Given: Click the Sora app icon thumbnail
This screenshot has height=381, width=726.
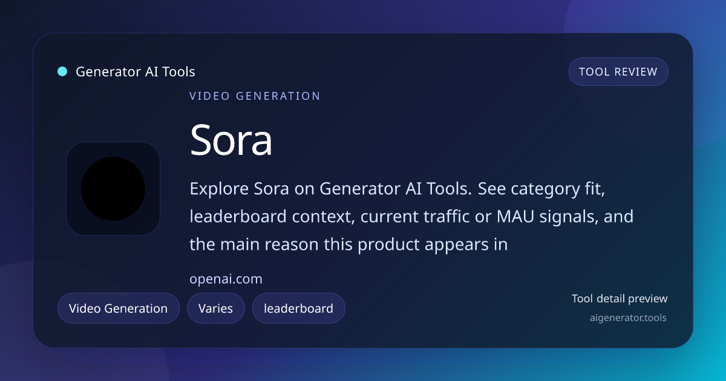Looking at the screenshot, I should 113,189.
